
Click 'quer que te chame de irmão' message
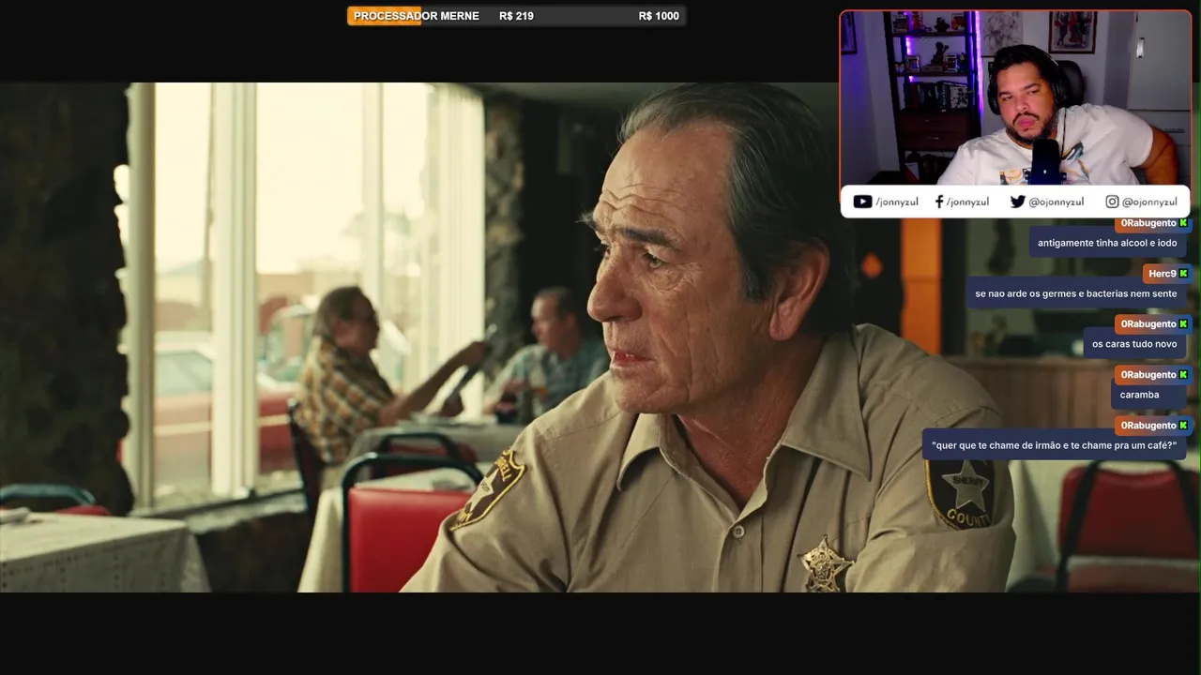[1054, 445]
